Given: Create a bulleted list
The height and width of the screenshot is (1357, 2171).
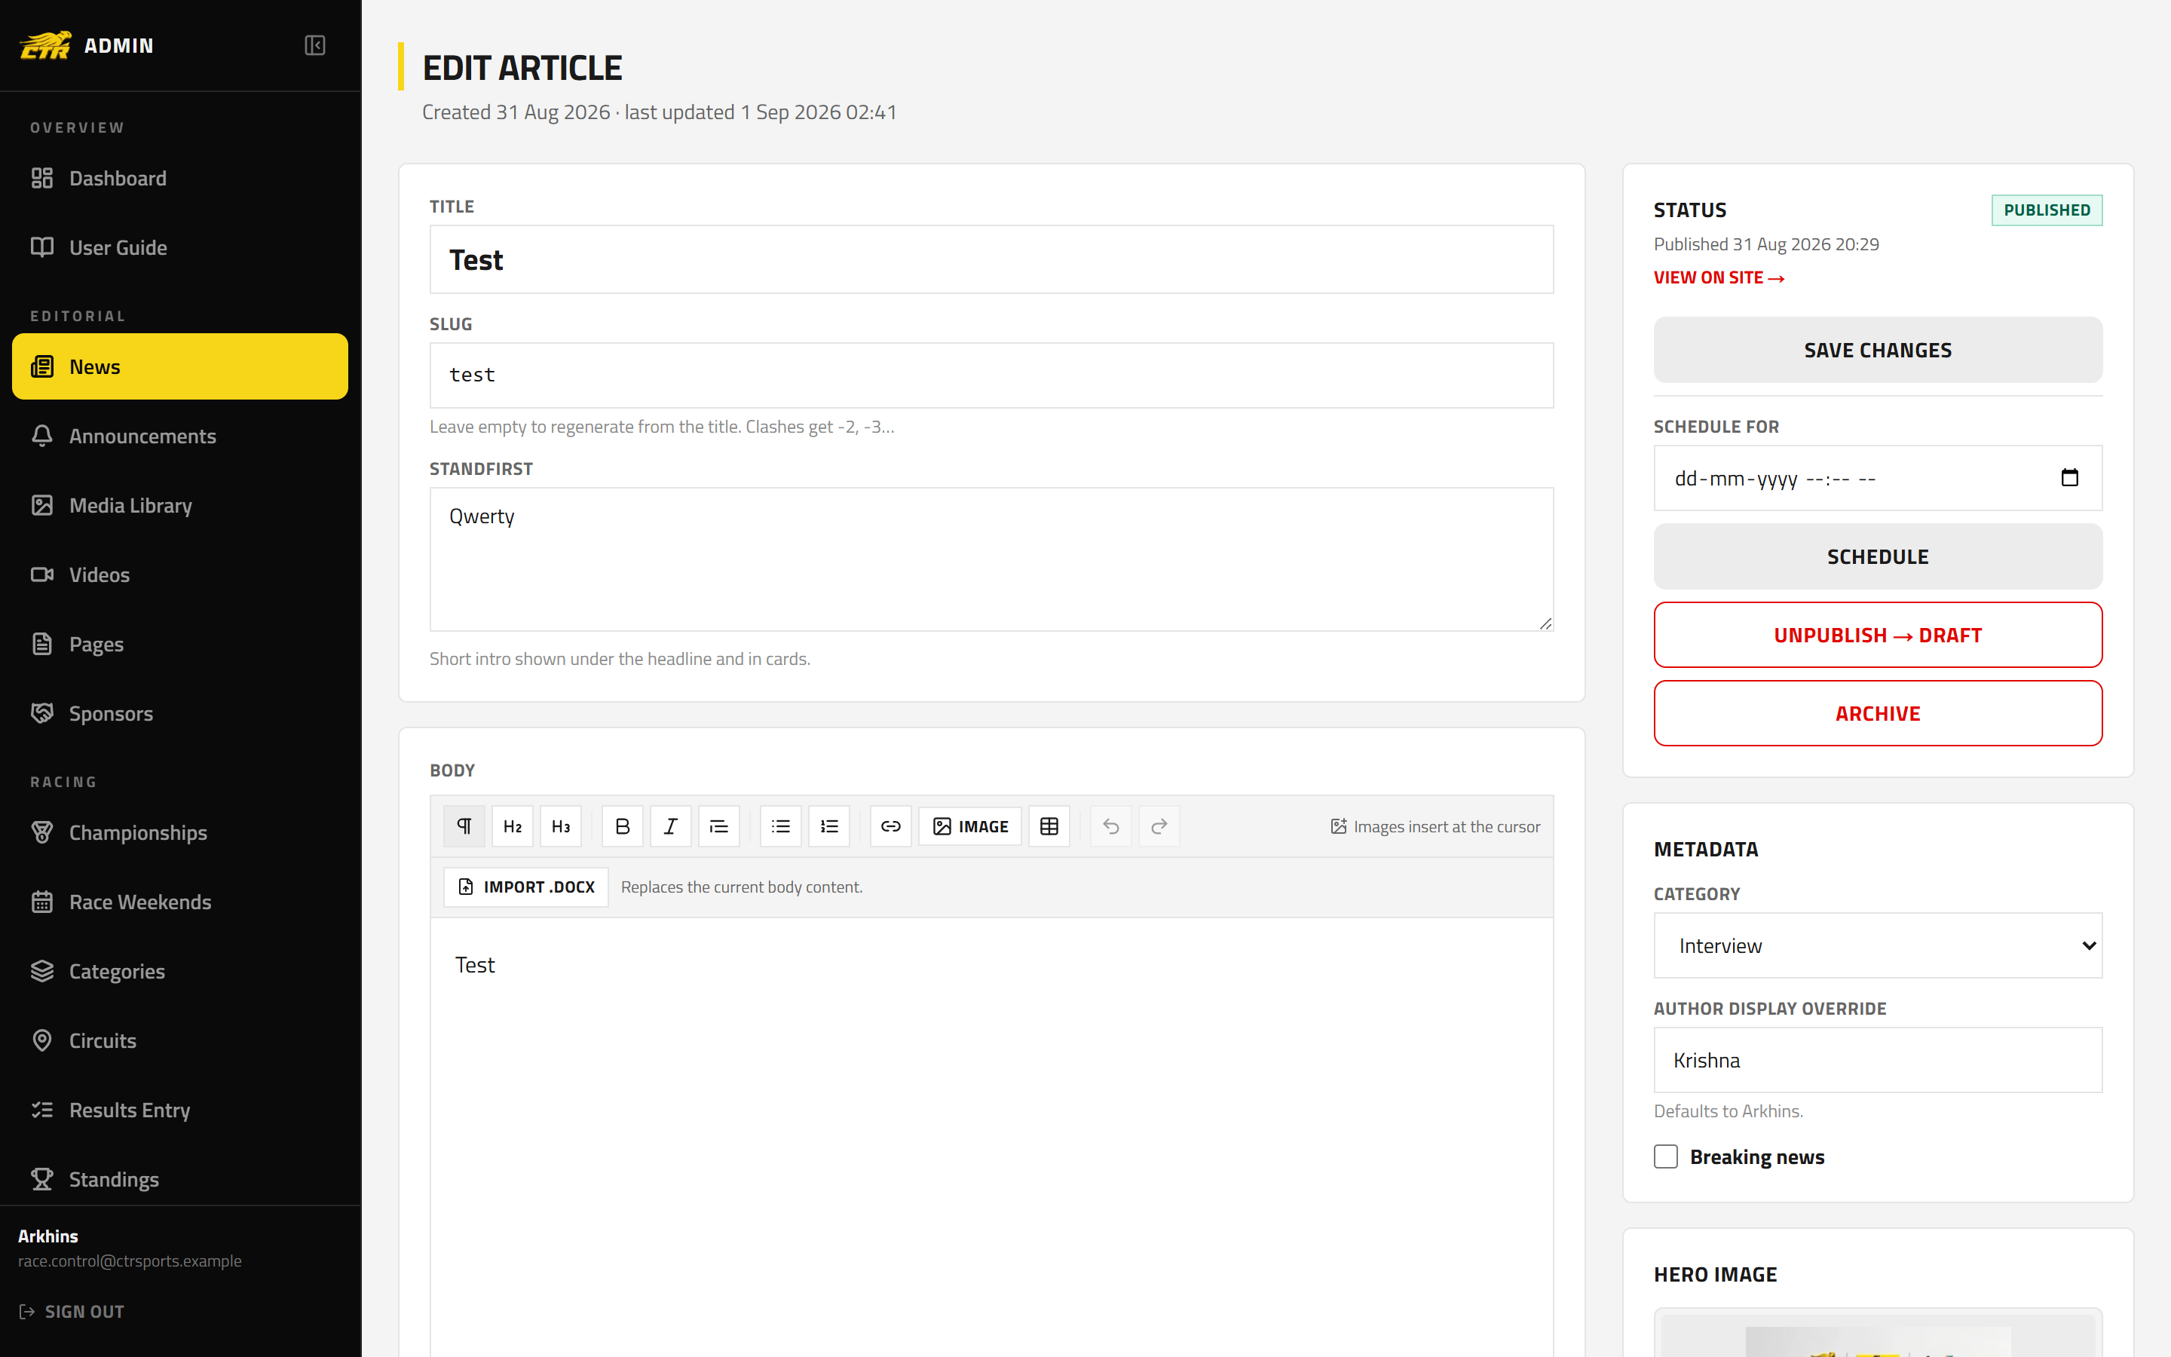Looking at the screenshot, I should [780, 826].
